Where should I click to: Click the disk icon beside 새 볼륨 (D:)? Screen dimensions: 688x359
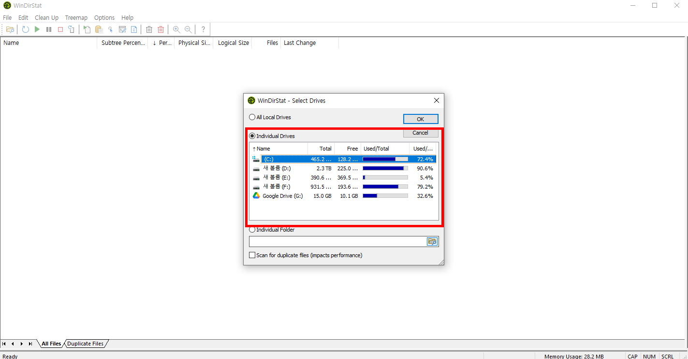(x=256, y=168)
